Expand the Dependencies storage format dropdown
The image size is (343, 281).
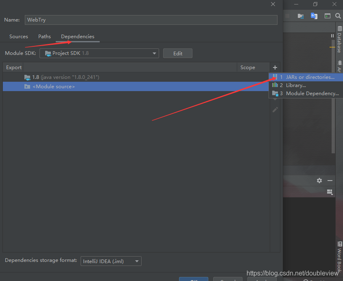(x=111, y=261)
